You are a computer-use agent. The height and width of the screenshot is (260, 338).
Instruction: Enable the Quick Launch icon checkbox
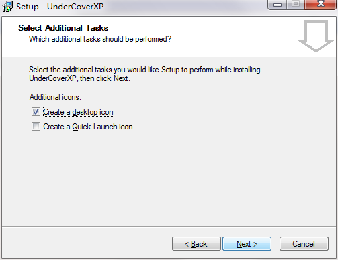36,127
